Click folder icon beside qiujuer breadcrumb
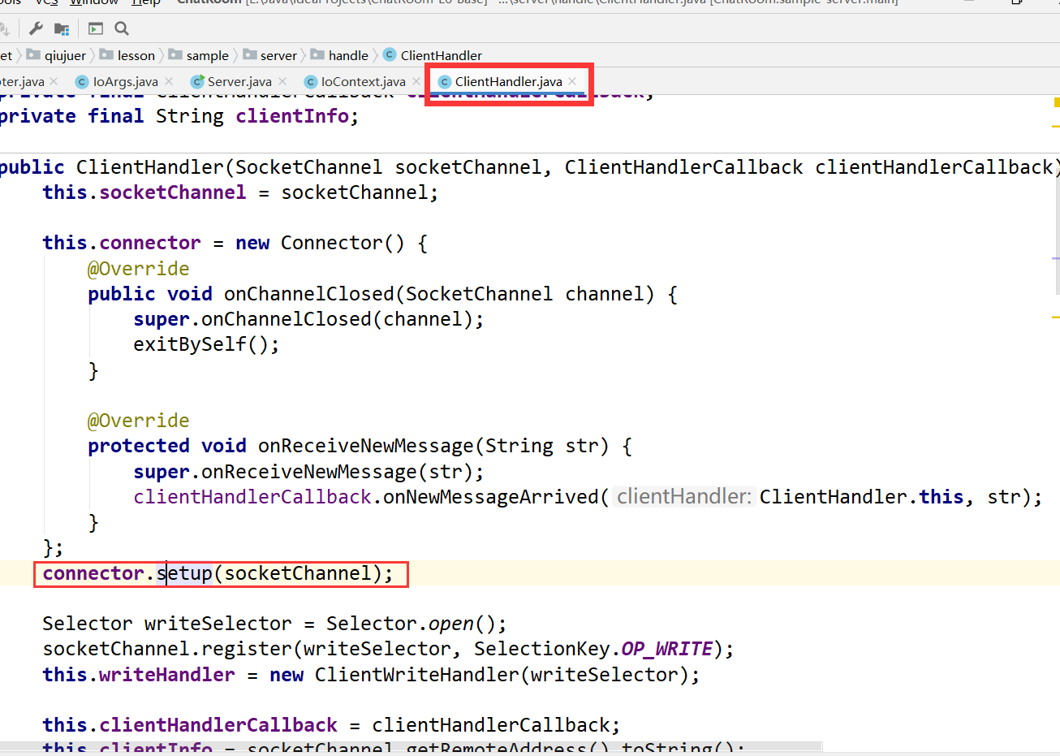This screenshot has width=1060, height=756. click(x=33, y=54)
